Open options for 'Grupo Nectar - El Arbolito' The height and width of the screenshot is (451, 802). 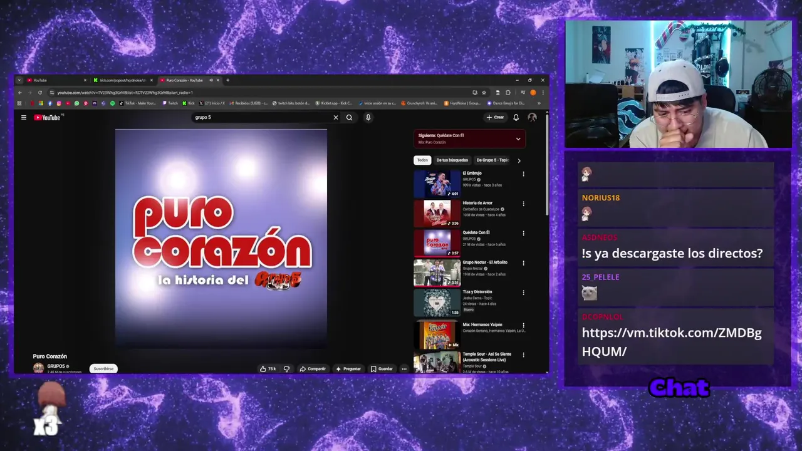(x=523, y=263)
